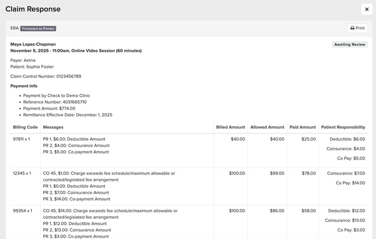The height and width of the screenshot is (239, 376).
Task: Click the printer icon in Print button
Action: (x=352, y=28)
